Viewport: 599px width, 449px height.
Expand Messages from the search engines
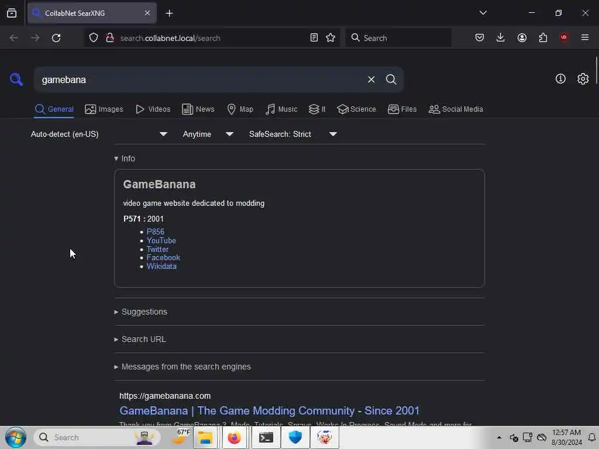[183, 367]
